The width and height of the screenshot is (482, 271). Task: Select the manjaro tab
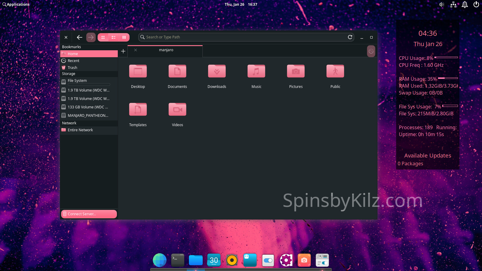pyautogui.click(x=166, y=50)
